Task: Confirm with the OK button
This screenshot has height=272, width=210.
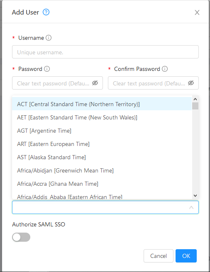Action: pyautogui.click(x=186, y=256)
